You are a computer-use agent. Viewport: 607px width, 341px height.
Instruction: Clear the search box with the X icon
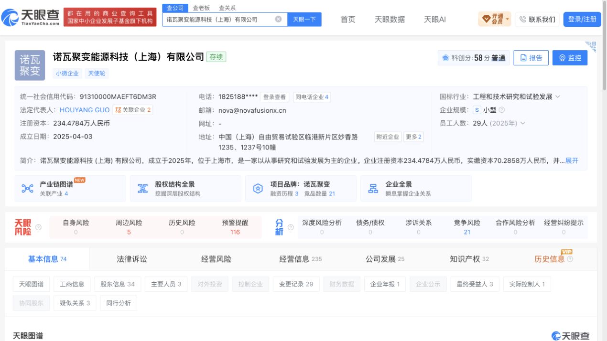point(278,20)
